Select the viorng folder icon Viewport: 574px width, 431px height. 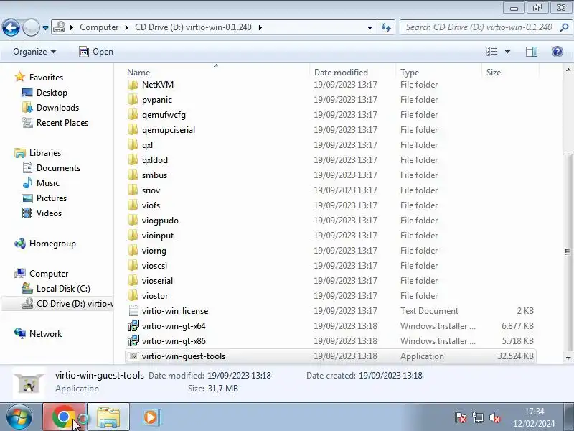coord(133,250)
